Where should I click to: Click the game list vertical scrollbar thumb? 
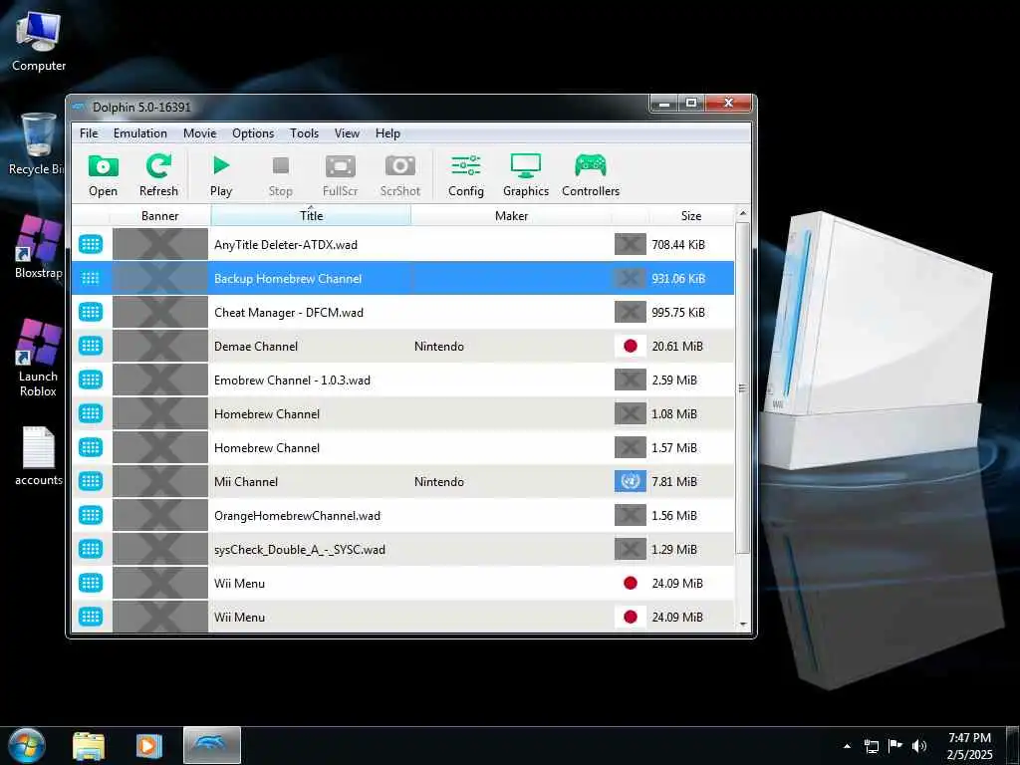coord(743,388)
